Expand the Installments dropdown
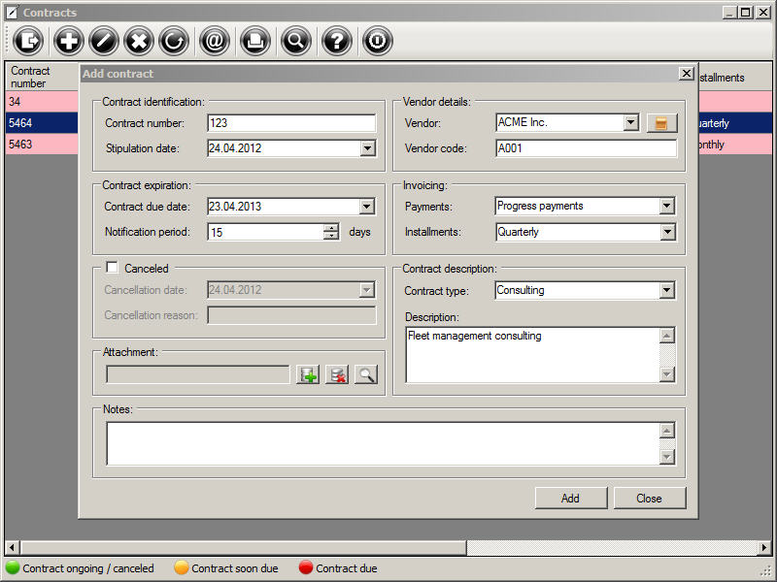This screenshot has width=777, height=582. 666,232
